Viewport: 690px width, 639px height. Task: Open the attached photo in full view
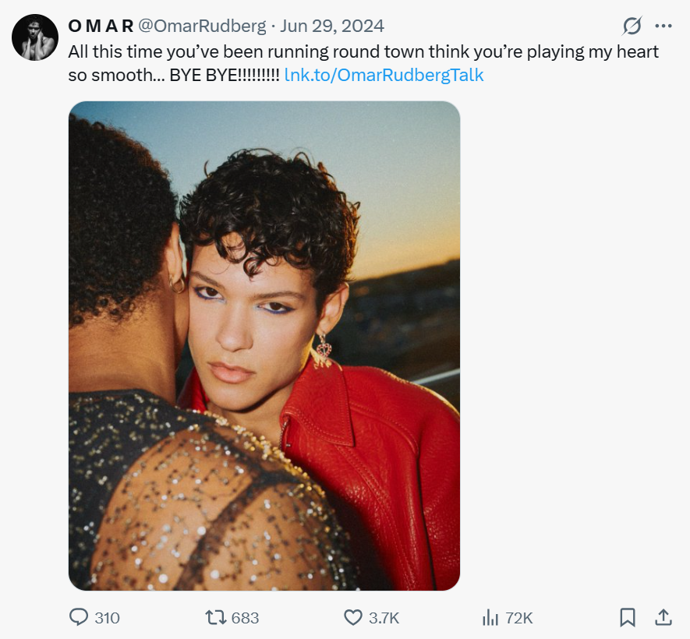pos(264,345)
